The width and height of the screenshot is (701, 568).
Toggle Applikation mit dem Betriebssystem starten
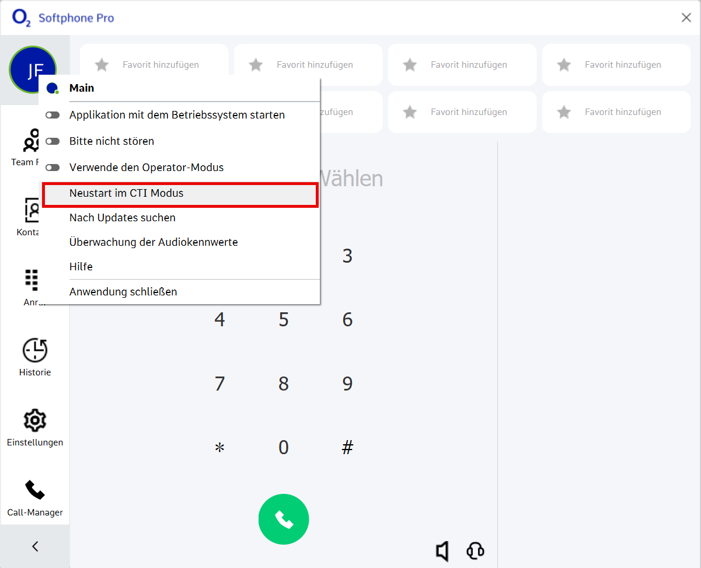click(x=53, y=116)
